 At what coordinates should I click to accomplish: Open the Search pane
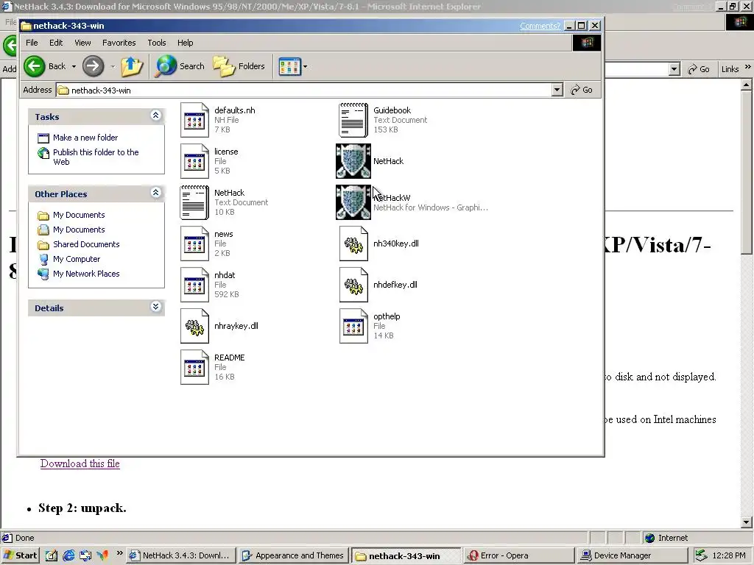pos(180,66)
